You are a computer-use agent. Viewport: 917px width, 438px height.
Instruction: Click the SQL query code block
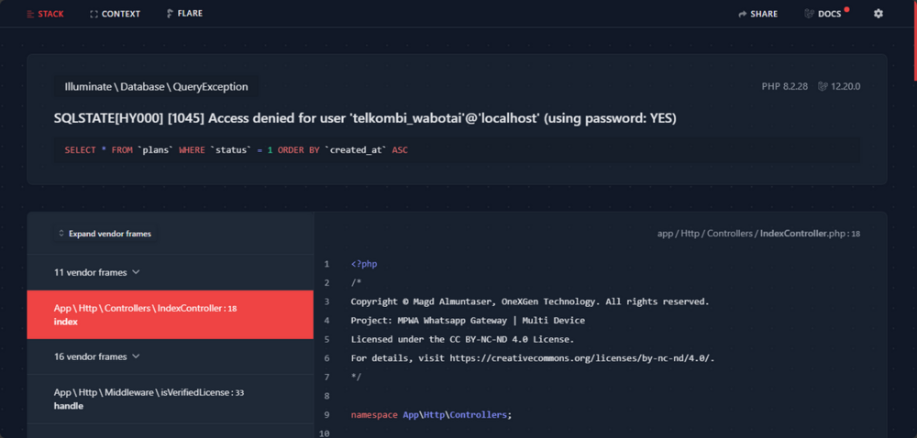coord(458,150)
